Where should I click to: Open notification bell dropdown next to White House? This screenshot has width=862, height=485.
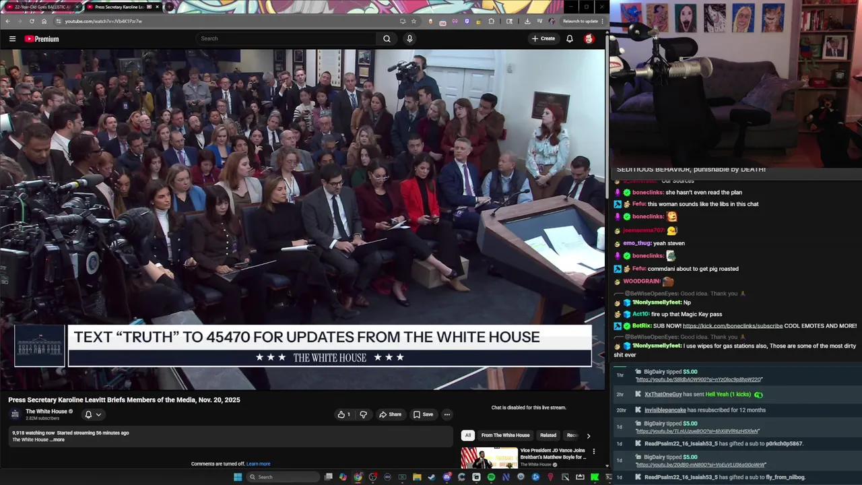(92, 414)
